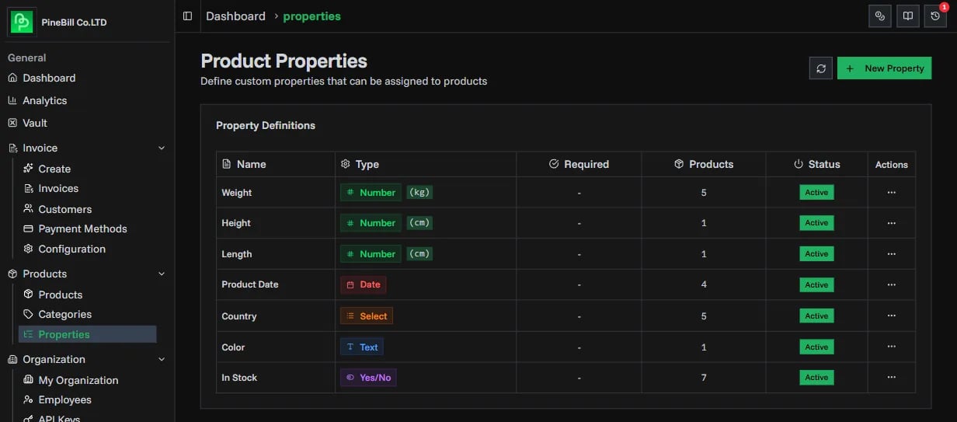This screenshot has width=957, height=422.
Task: Click the refresh properties button
Action: pyautogui.click(x=821, y=68)
